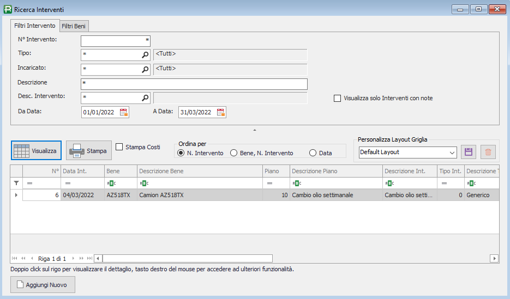Click the grid's horizontal scrollbar
The height and width of the screenshot is (299, 510).
click(187, 258)
